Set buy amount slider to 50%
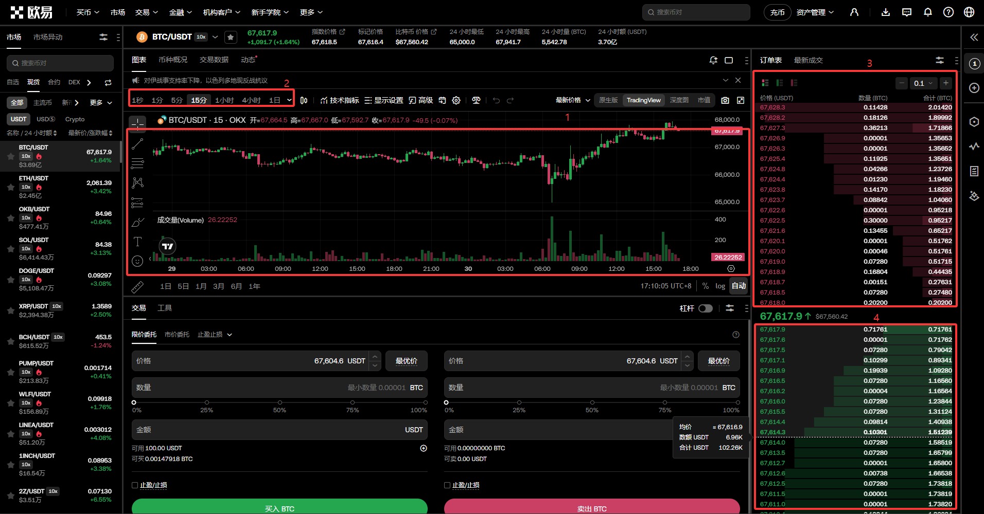 pyautogui.click(x=279, y=402)
